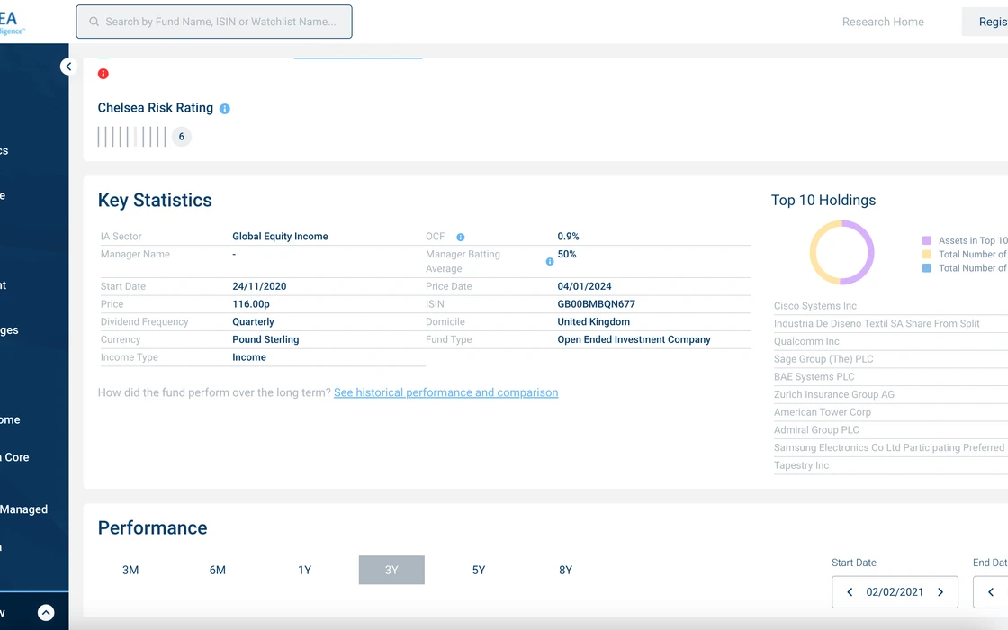1008x630 pixels.
Task: Step Start Date forward with right arrow
Action: 940,592
